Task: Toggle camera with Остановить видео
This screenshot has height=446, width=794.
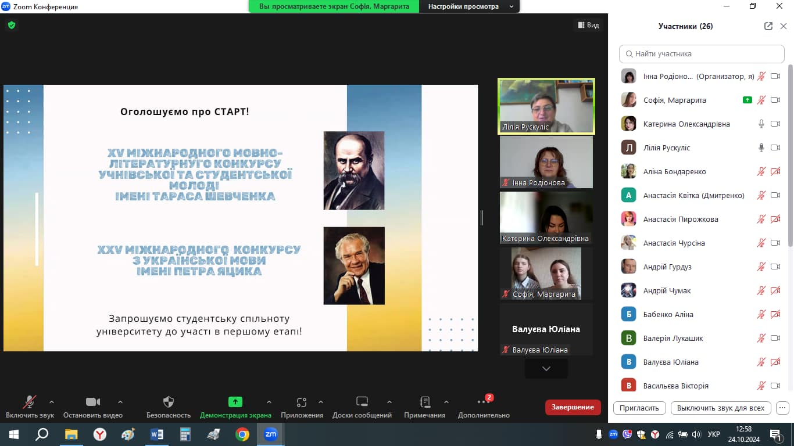Action: (x=92, y=402)
